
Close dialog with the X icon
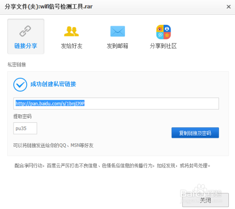(228, 7)
